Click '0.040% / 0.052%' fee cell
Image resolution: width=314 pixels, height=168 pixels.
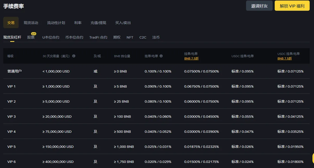(158, 132)
